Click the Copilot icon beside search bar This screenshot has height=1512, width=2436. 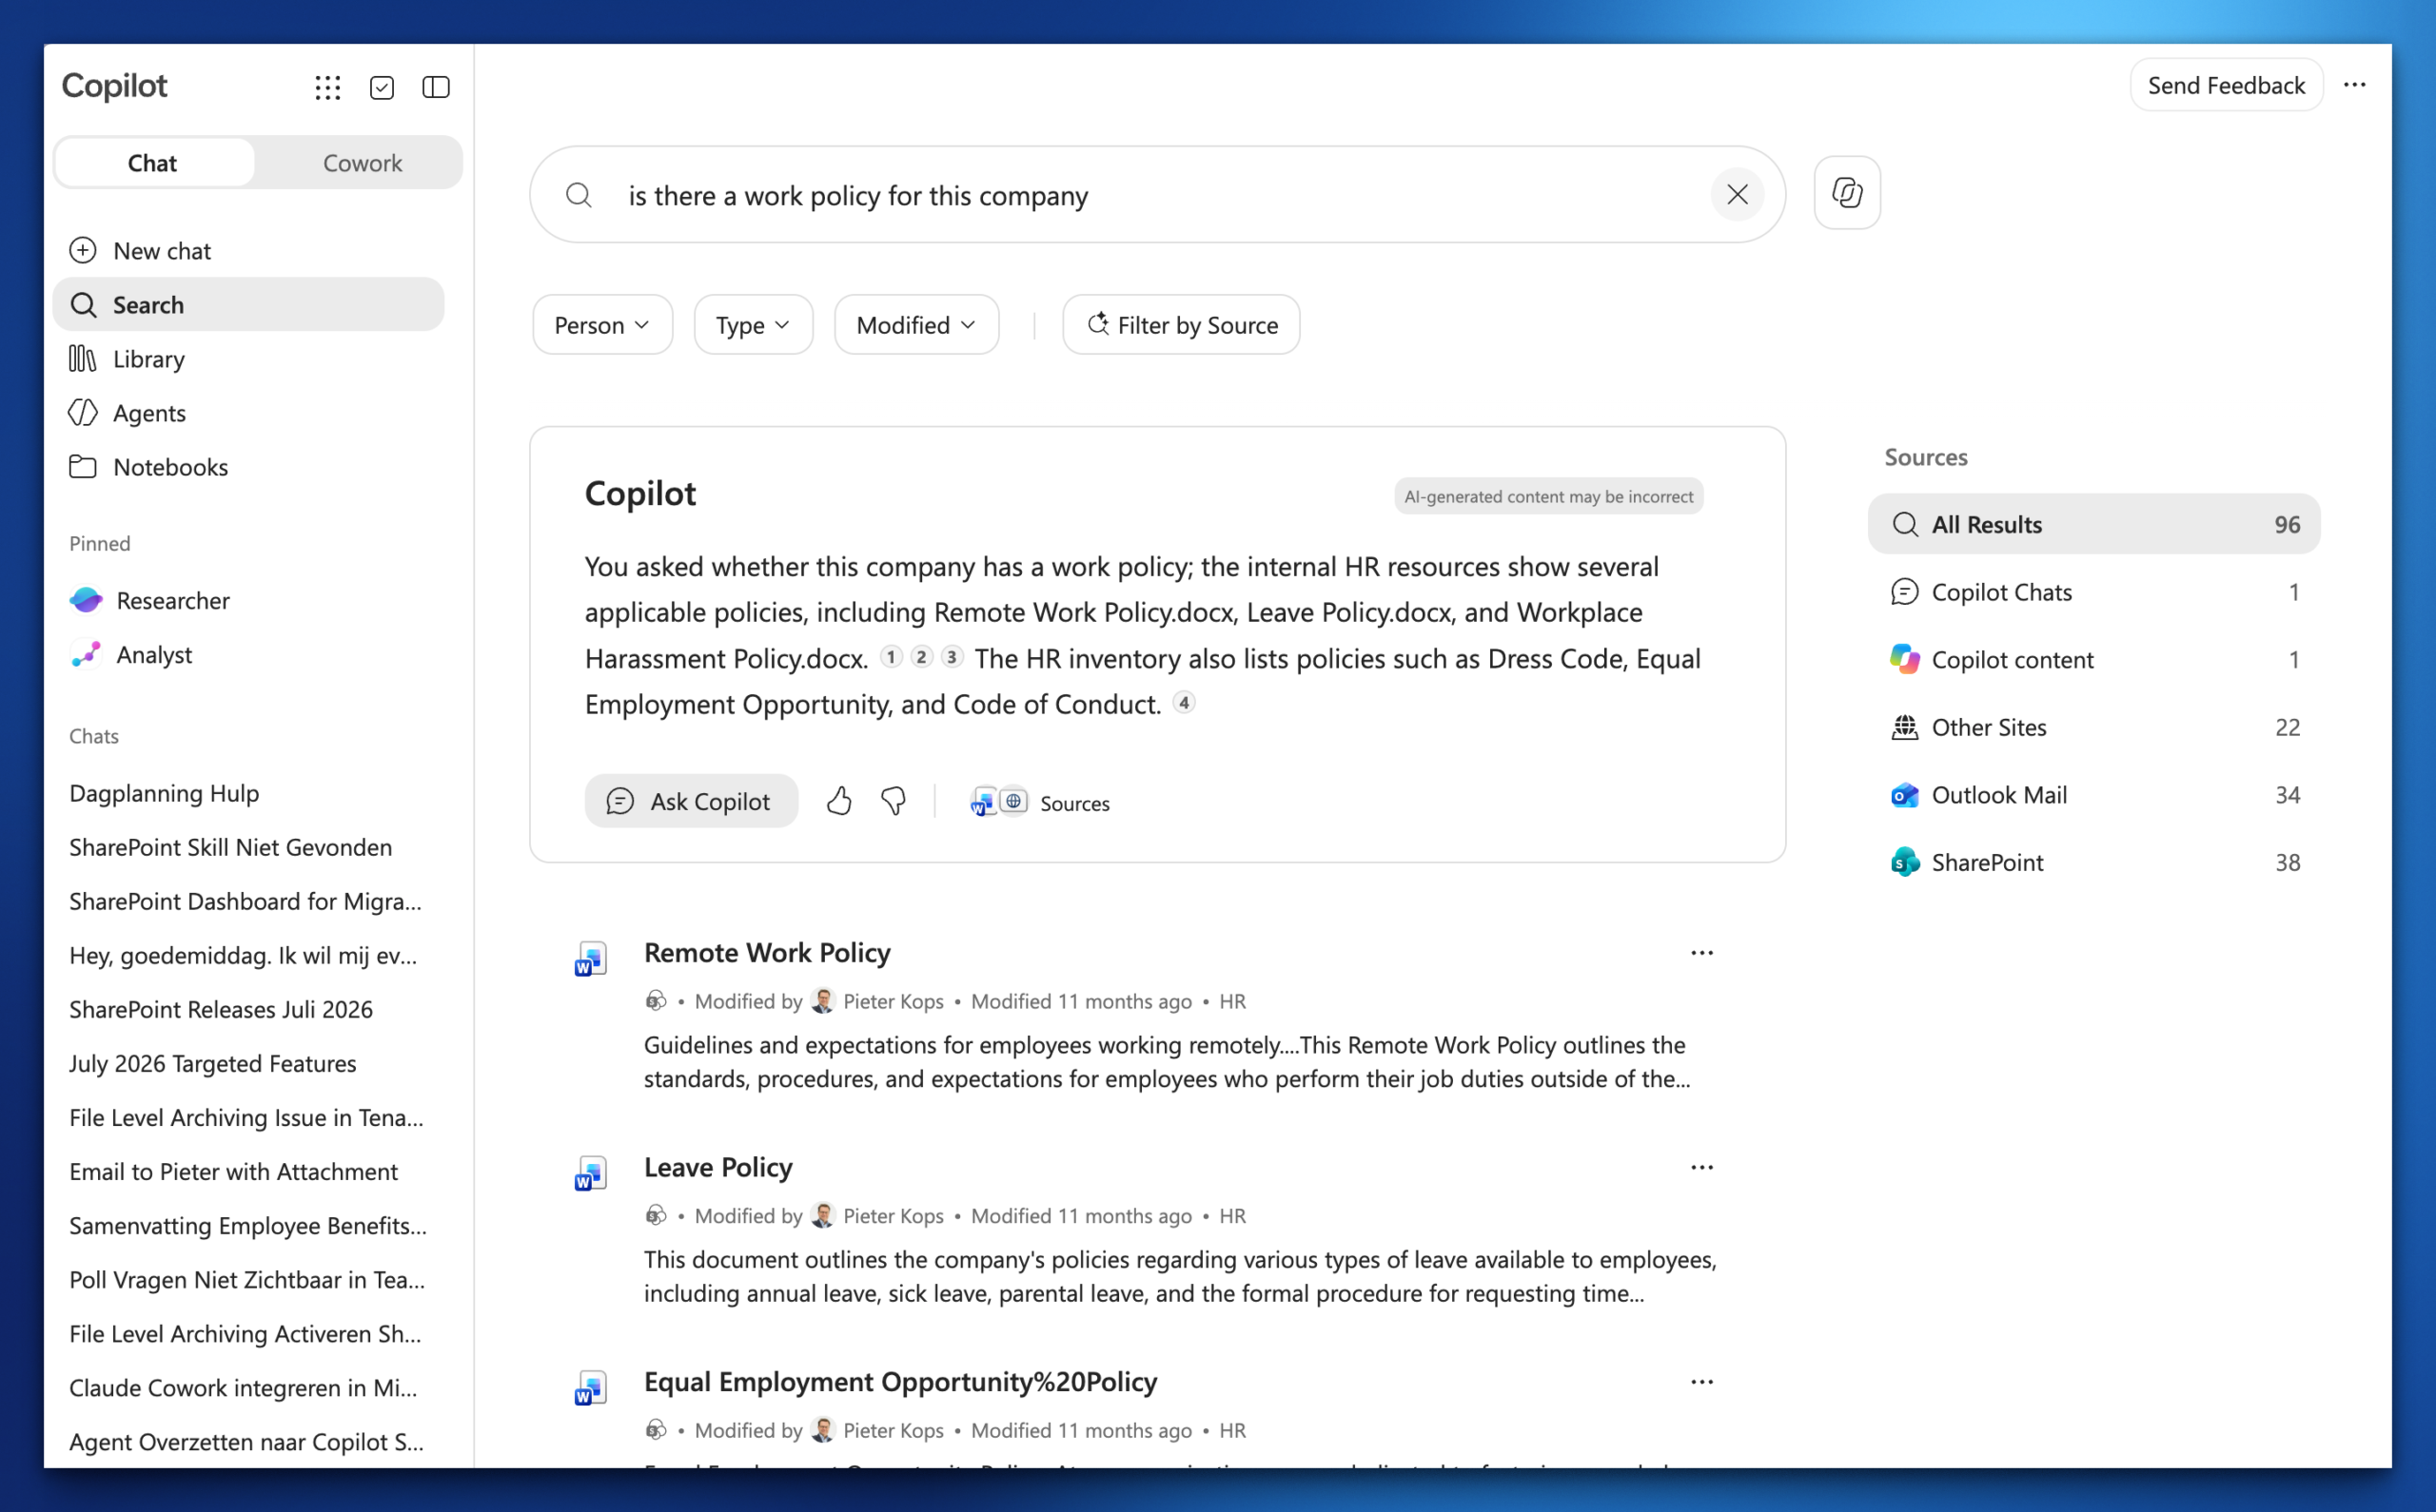pyautogui.click(x=1847, y=193)
